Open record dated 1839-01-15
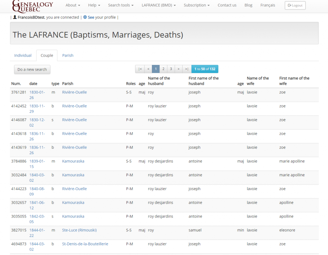This screenshot has width=328, height=255. [x=37, y=164]
